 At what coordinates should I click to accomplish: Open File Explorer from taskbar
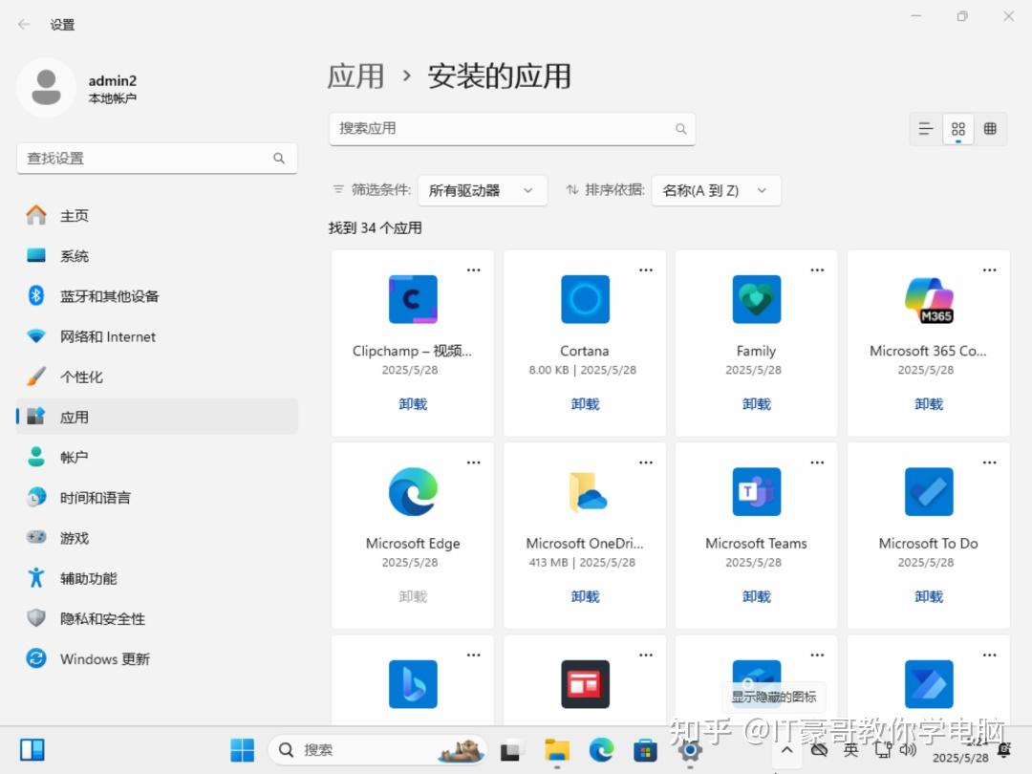(x=557, y=751)
